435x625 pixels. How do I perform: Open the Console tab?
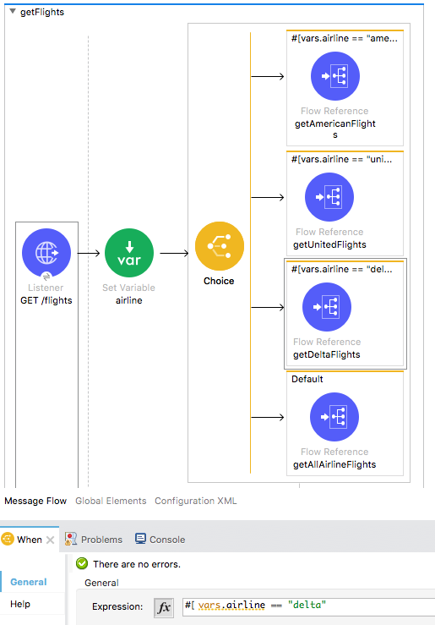pos(160,540)
